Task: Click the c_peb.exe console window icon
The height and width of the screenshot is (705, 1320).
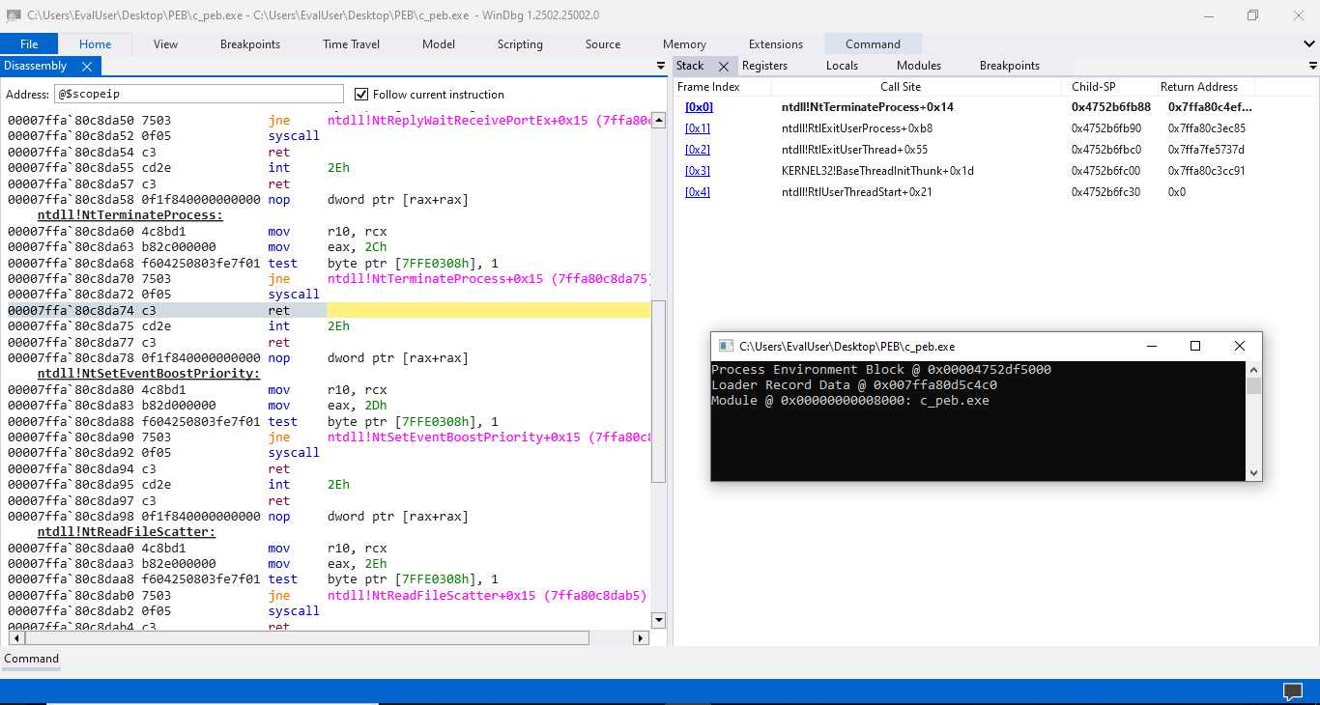Action: 727,346
